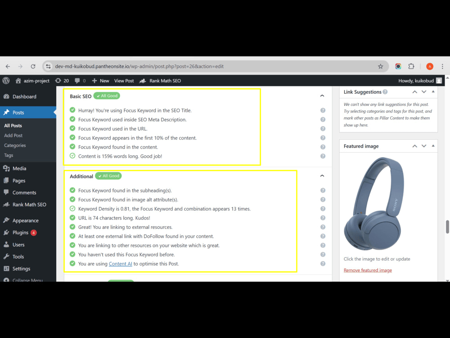450x338 pixels.
Task: Open comments bubble in admin bar
Action: point(80,81)
